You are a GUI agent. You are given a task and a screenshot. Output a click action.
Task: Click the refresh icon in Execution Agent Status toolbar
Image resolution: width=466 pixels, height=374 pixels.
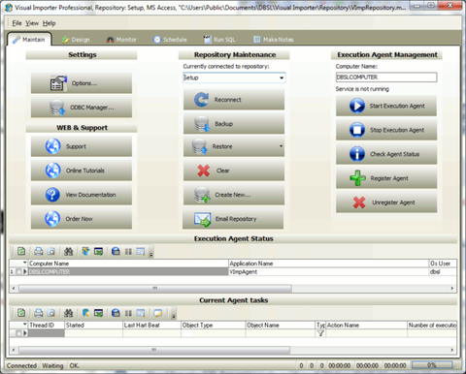[x=21, y=251]
